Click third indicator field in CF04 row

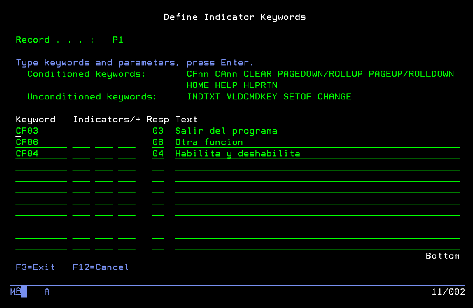pos(127,154)
